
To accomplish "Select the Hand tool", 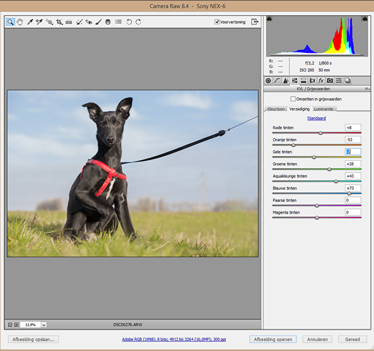I will coord(20,22).
